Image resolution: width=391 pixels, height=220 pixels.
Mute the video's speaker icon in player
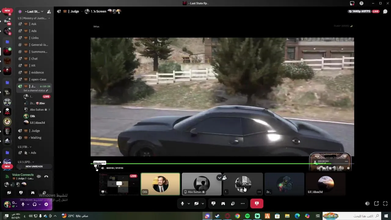click(x=103, y=168)
